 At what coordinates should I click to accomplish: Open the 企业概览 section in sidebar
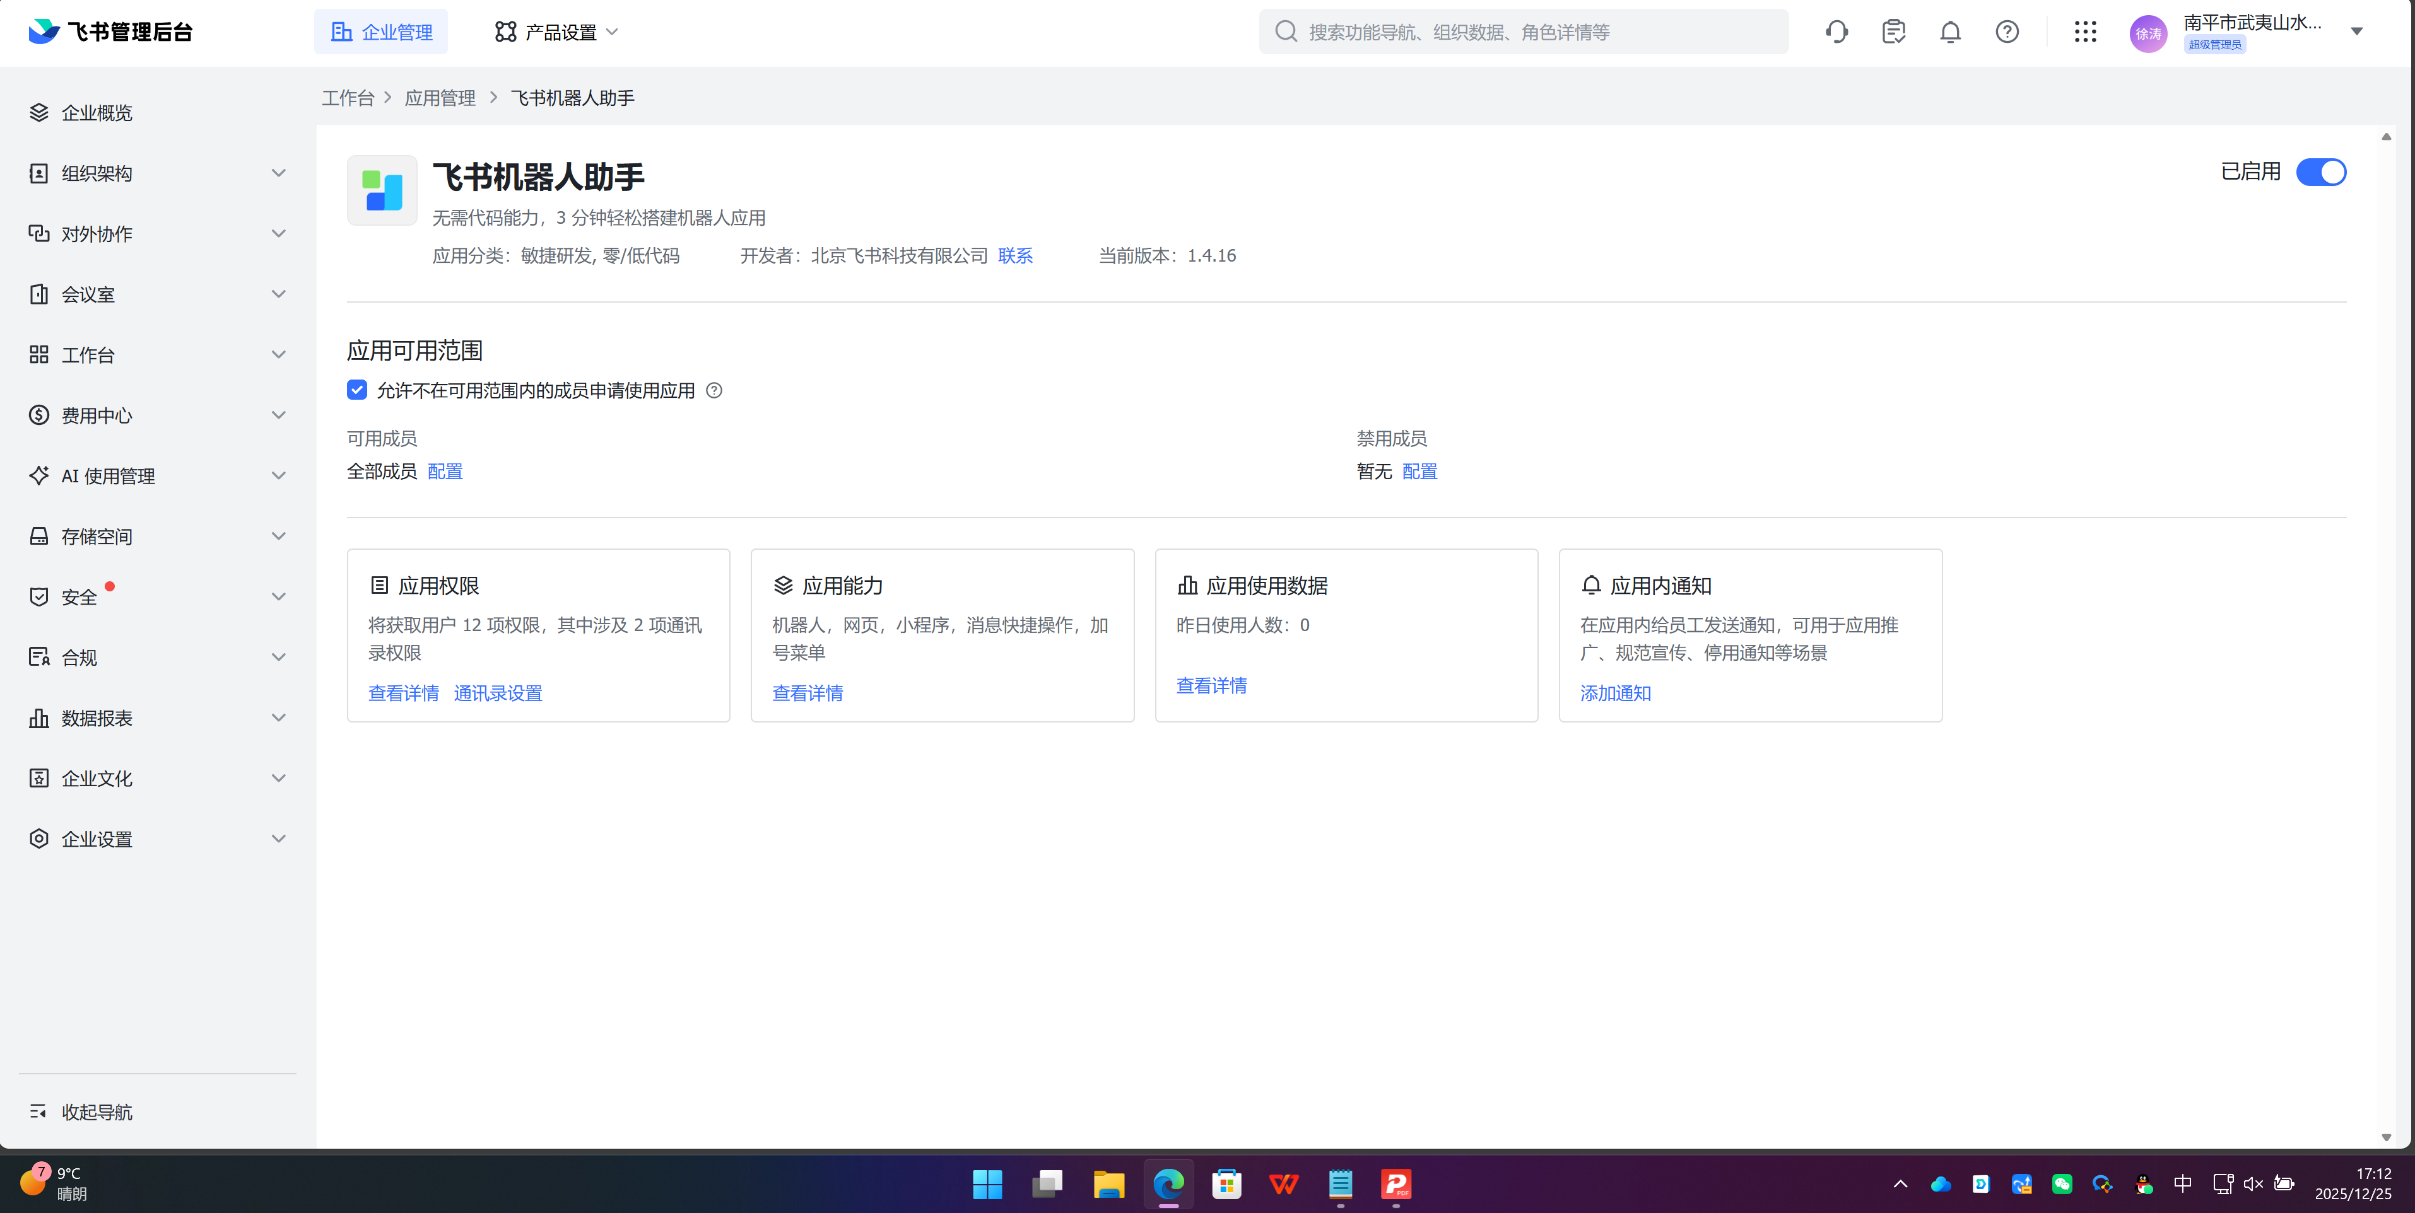(97, 112)
